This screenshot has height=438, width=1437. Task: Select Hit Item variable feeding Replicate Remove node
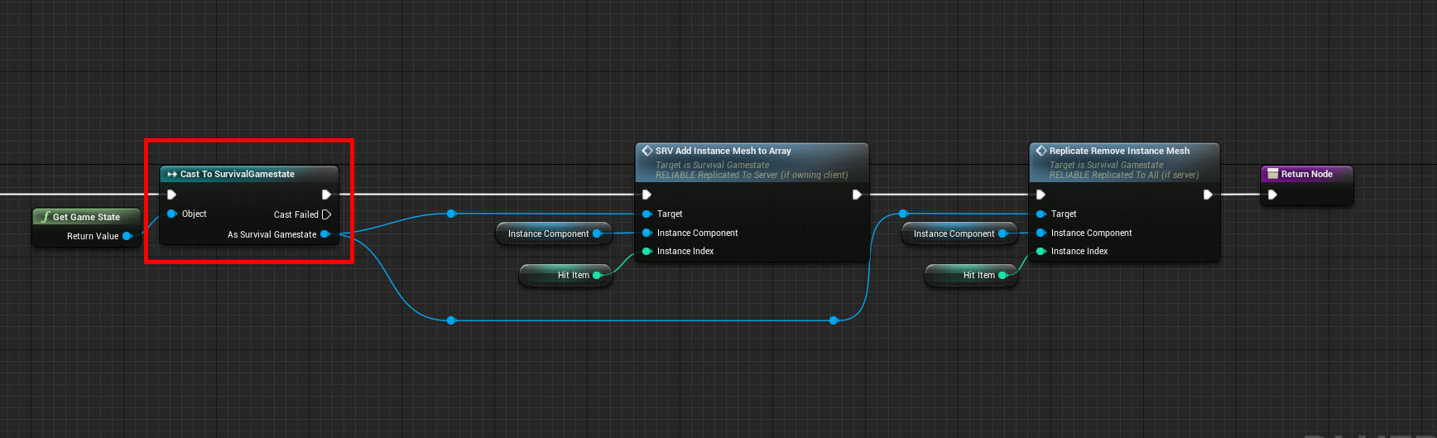[971, 275]
